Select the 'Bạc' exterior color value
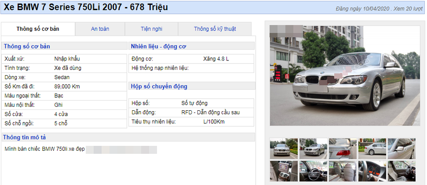The image size is (427, 185). point(59,96)
